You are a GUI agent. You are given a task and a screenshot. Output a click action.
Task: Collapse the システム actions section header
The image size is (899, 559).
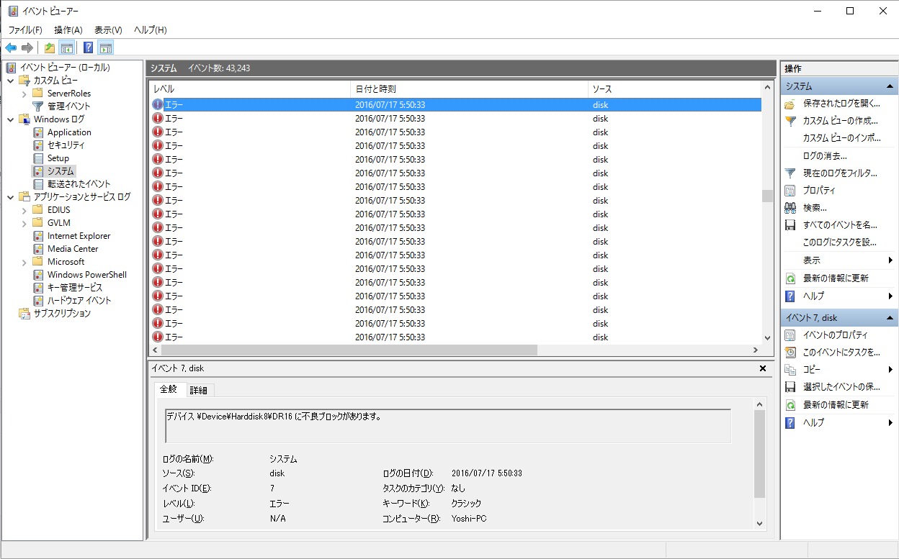(890, 86)
